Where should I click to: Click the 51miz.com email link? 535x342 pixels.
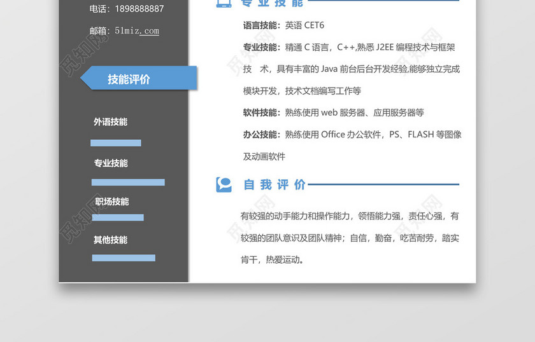[137, 31]
